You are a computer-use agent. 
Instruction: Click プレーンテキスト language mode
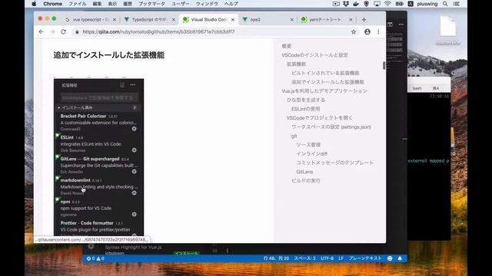click(x=365, y=258)
